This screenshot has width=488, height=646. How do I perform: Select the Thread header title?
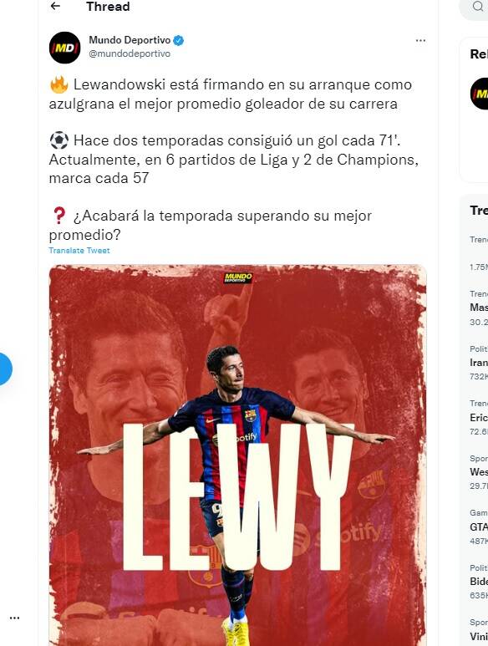point(108,7)
